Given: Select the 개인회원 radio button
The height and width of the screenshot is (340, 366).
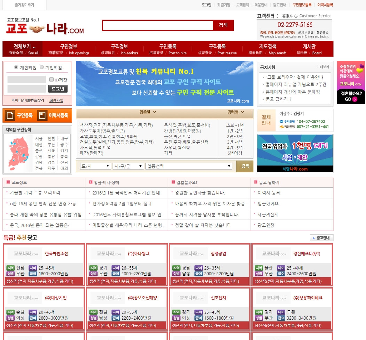Looking at the screenshot, I should pyautogui.click(x=16, y=68).
